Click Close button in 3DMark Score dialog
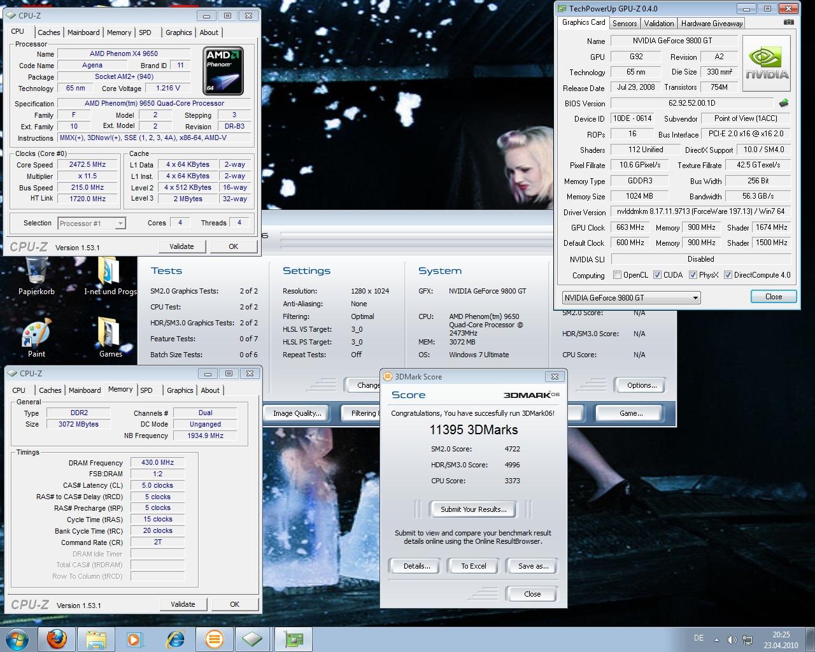The height and width of the screenshot is (652, 815). click(532, 594)
